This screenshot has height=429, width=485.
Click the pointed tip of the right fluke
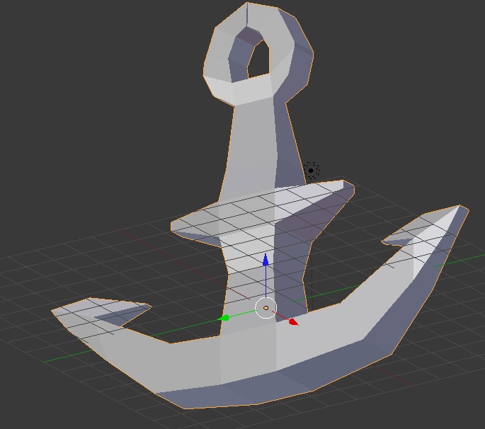point(464,208)
